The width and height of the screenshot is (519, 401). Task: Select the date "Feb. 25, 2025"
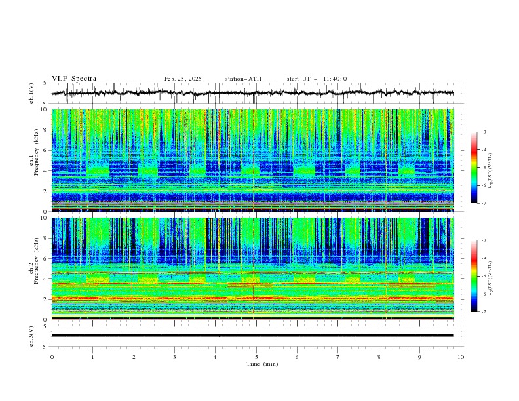point(183,79)
